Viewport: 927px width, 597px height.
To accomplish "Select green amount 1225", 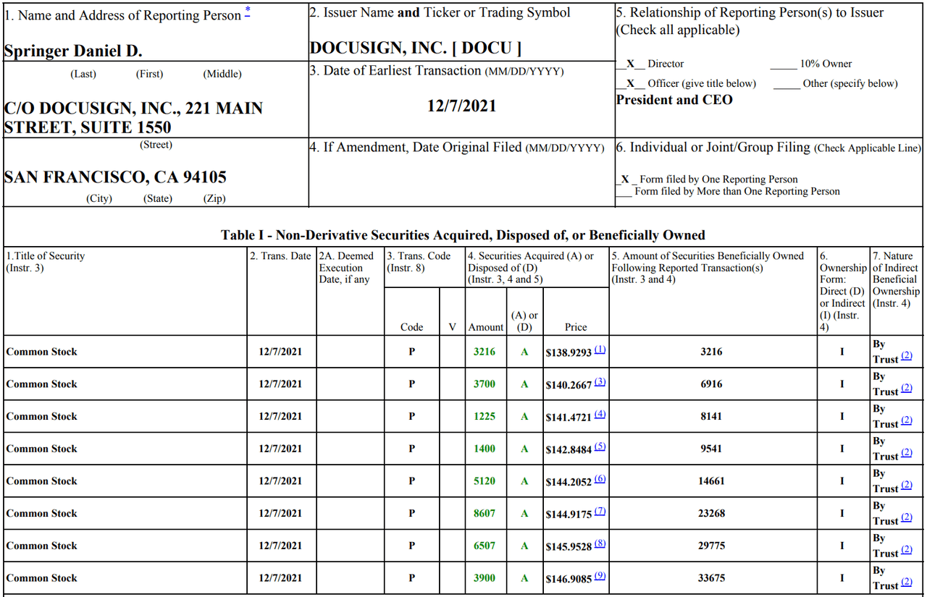I will pyautogui.click(x=485, y=416).
